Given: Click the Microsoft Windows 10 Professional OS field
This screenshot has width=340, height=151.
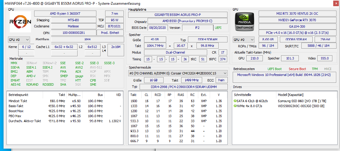Looking at the screenshot, I should [284, 77].
